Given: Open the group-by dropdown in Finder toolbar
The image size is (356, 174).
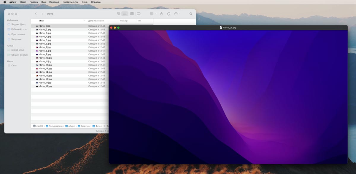Looking at the screenshot, I should click(x=153, y=14).
